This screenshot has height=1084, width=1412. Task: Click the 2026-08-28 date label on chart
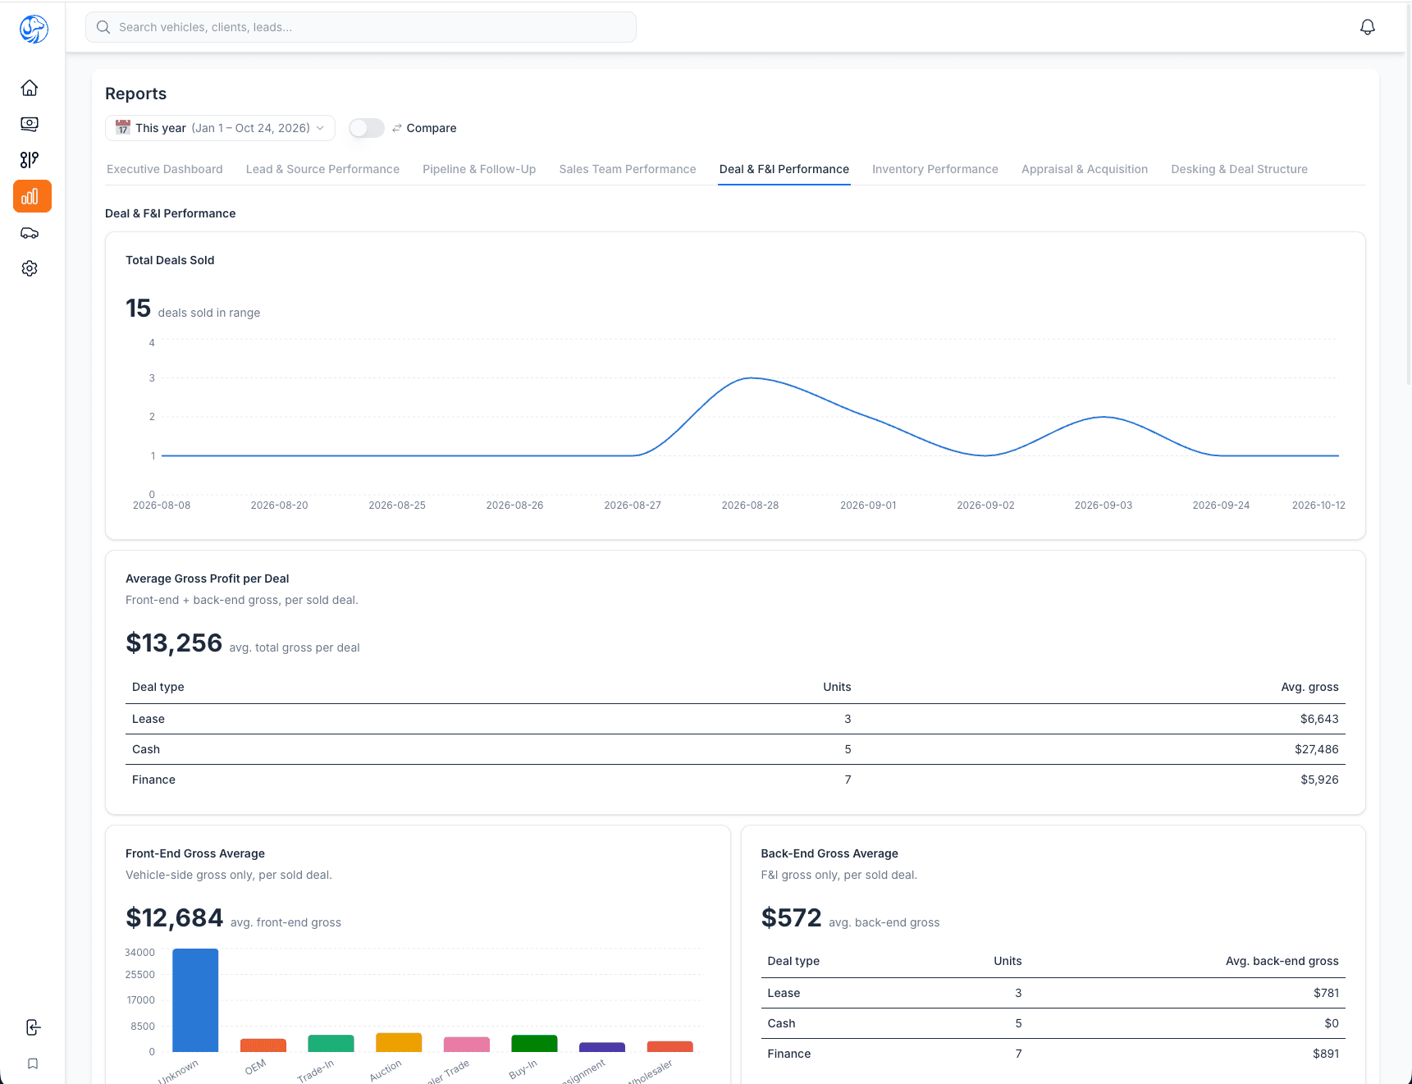click(750, 505)
